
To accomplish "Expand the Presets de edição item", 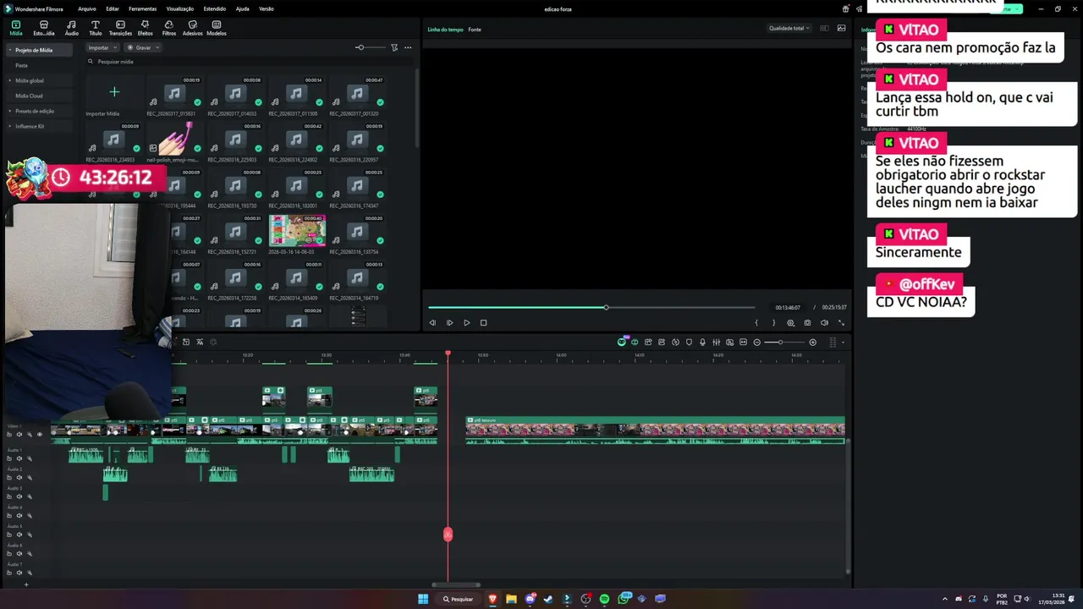I will point(10,111).
